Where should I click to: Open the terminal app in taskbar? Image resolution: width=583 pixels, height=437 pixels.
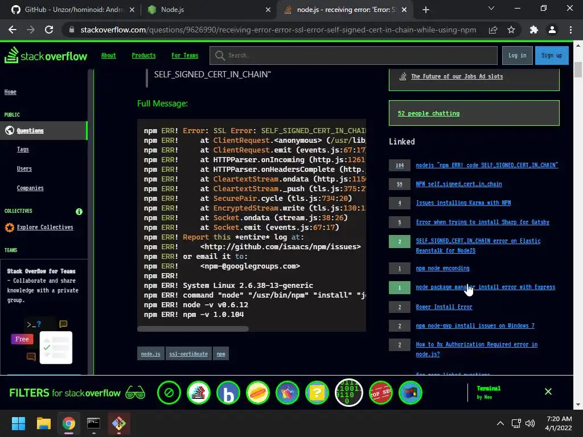[x=93, y=423]
